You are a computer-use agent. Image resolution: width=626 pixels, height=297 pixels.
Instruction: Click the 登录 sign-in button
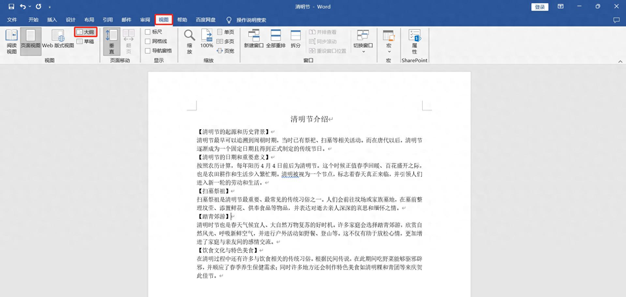coord(540,7)
